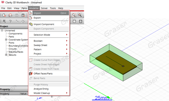Click the Offset Faces/Parts icon
The width and height of the screenshot is (169, 101).
click(x=31, y=74)
